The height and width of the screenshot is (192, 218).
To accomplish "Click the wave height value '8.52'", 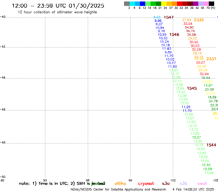I will click(x=157, y=17).
